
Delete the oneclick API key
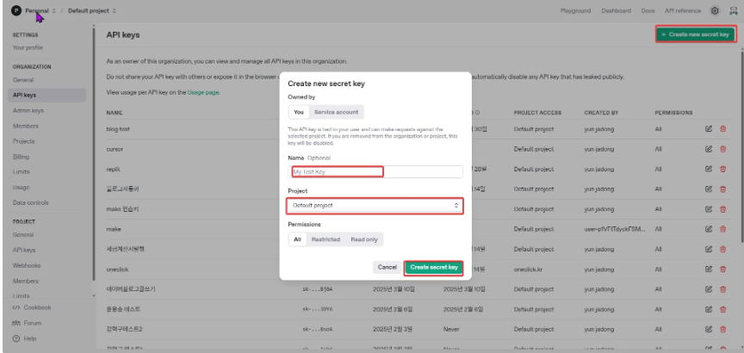coord(722,269)
